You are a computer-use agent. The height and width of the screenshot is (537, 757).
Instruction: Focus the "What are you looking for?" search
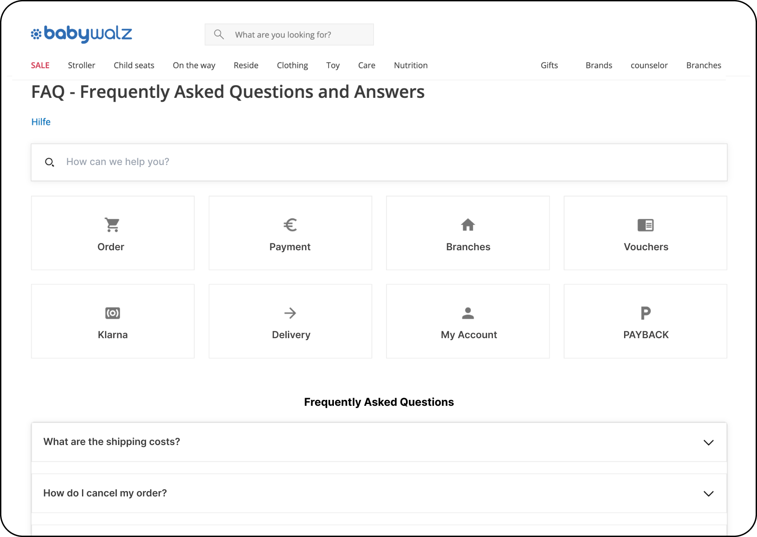tap(297, 35)
